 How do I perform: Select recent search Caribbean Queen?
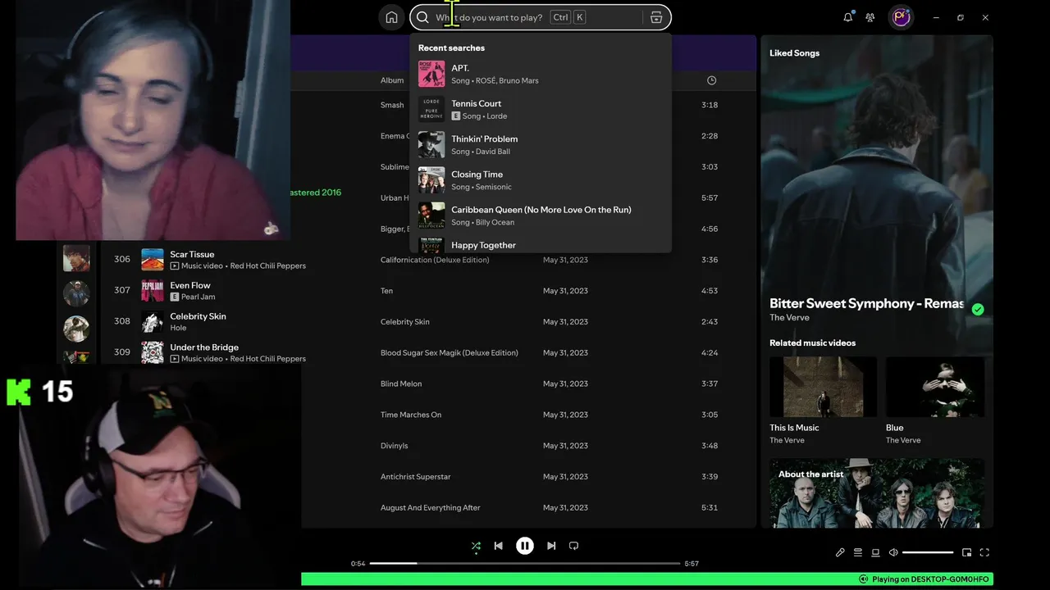[x=541, y=215]
